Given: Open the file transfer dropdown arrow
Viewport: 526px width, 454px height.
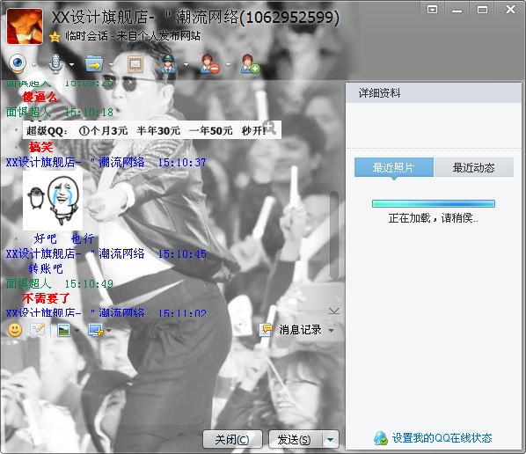Looking at the screenshot, I should pos(111,64).
